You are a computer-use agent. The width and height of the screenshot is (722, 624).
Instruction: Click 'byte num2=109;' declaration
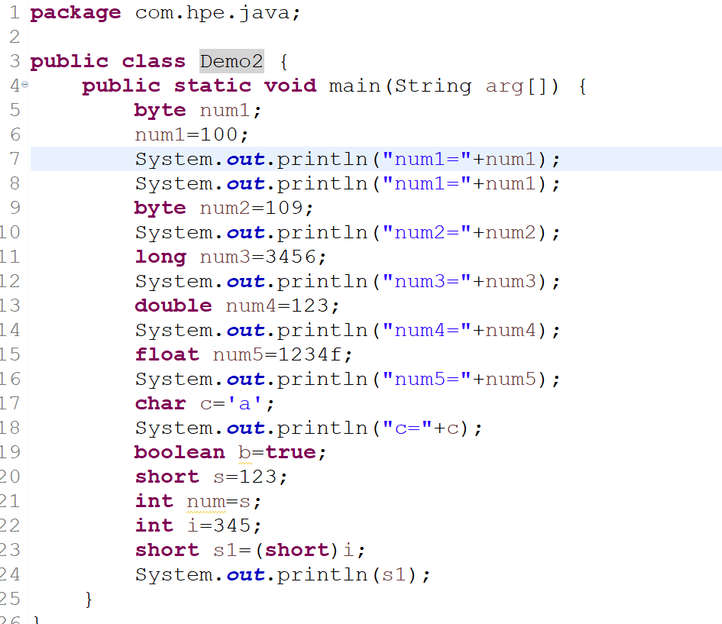click(224, 208)
